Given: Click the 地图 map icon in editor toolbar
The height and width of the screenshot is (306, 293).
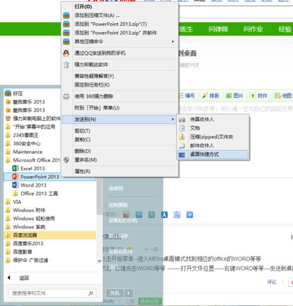Looking at the screenshot, I should tap(277, 95).
